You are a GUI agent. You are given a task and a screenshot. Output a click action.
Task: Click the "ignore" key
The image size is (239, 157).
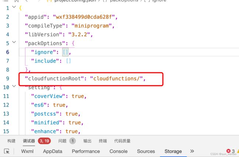tap(44, 52)
